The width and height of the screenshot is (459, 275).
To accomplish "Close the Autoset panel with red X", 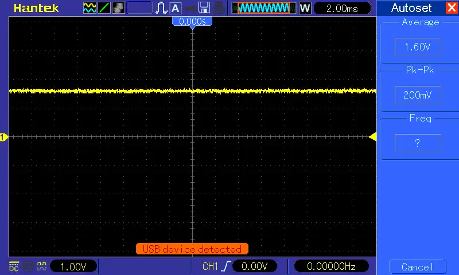I will pos(452,7).
